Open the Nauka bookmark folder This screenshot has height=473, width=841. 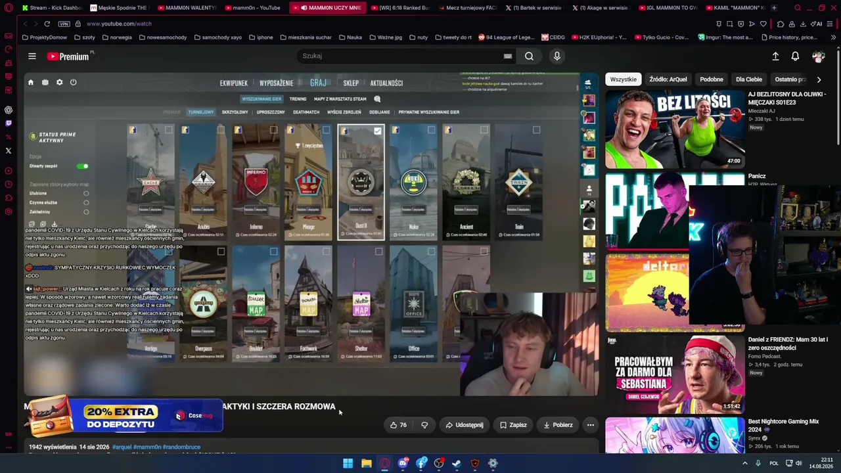click(350, 37)
